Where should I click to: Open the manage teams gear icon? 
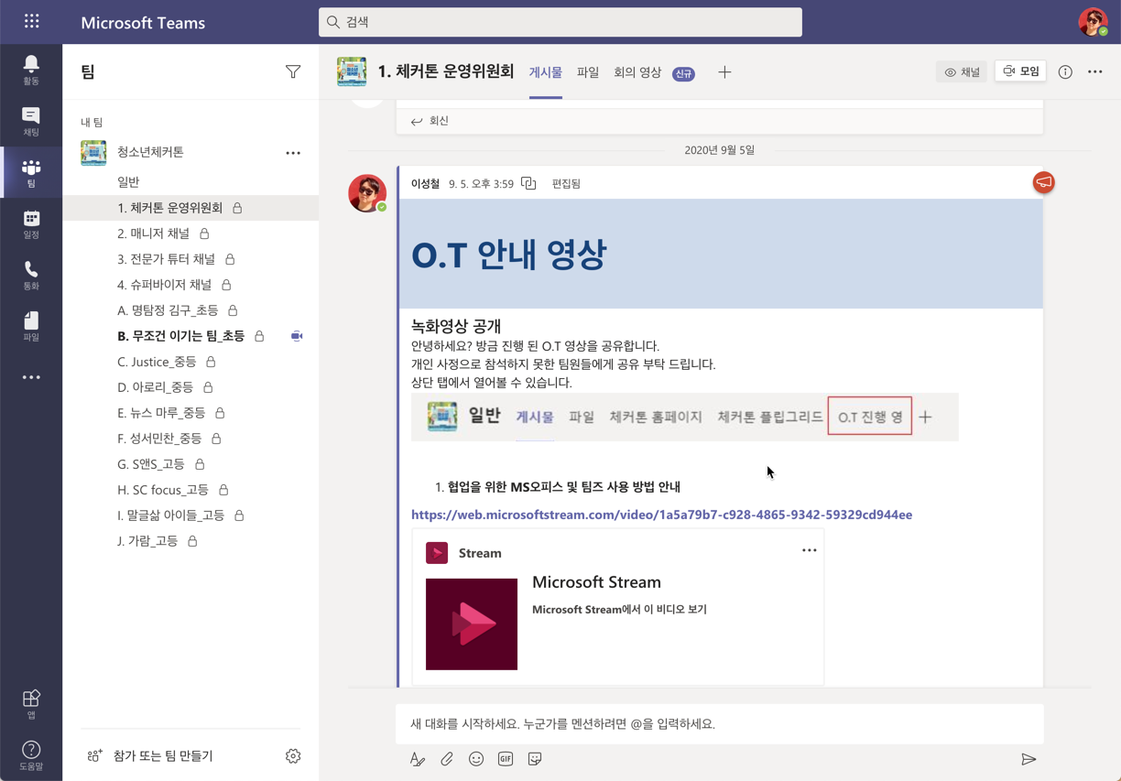[x=293, y=755]
